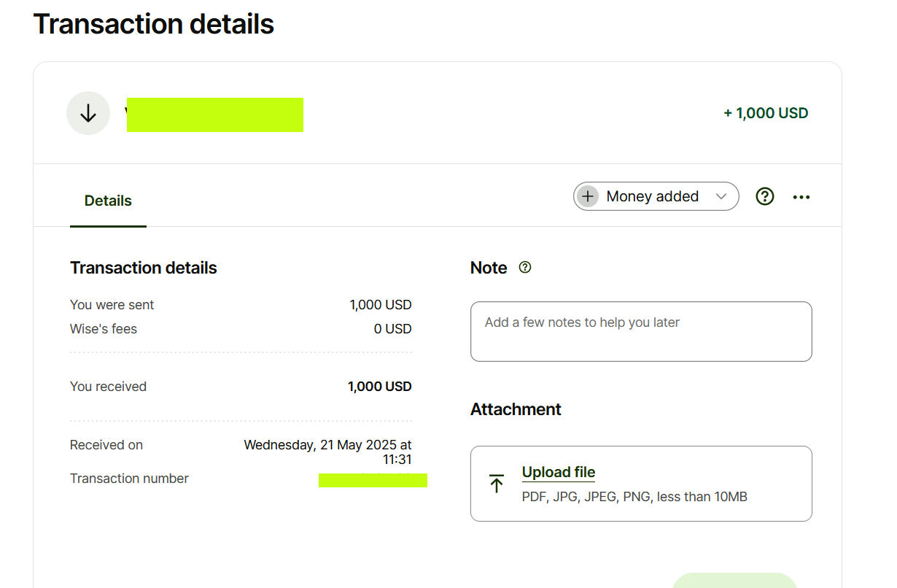Click the help question mark beside Money added
This screenshot has height=588, width=897.
tap(764, 196)
